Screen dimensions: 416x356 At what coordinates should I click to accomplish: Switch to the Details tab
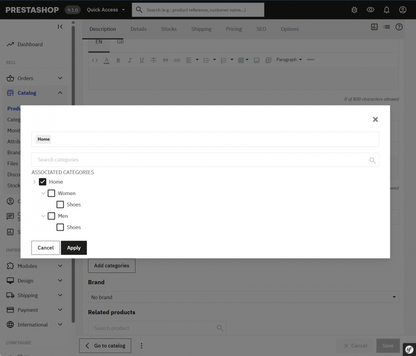(x=138, y=29)
